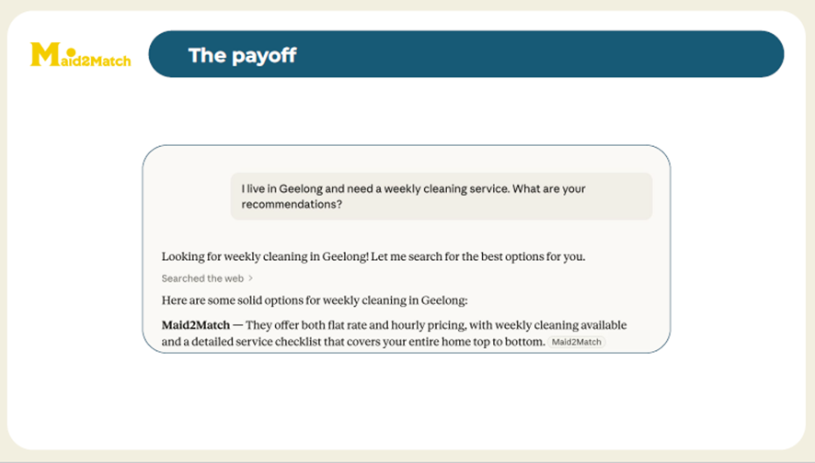Open the Maid2Match source citation chip

pos(577,343)
